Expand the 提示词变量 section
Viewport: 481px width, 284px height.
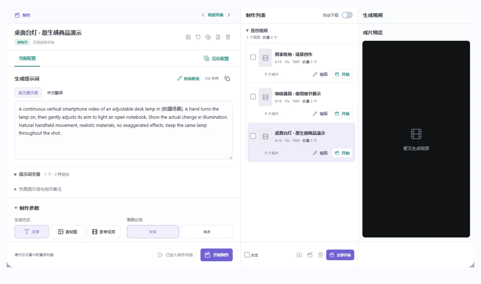[42, 174]
